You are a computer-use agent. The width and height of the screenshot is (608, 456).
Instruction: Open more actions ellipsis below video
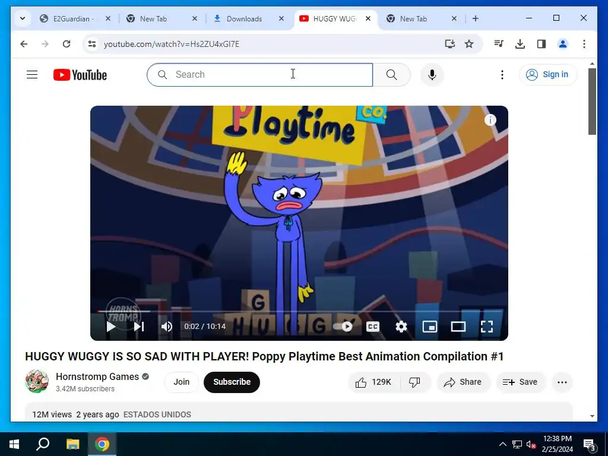coord(562,382)
